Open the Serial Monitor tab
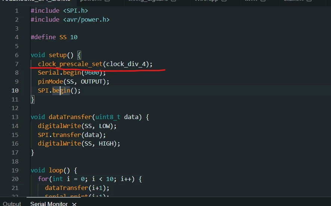Screen dimensions: 331x206 pos(49,204)
